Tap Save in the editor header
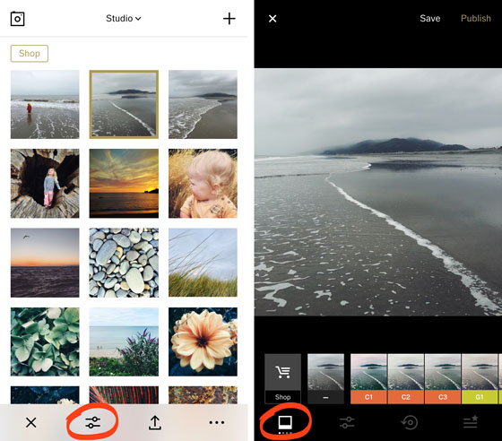Viewport: 502px width, 441px height. point(430,19)
